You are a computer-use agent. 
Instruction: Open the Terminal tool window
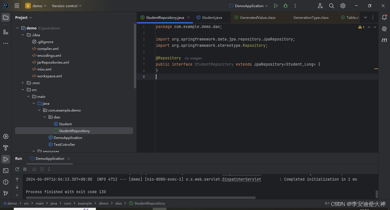click(6, 171)
